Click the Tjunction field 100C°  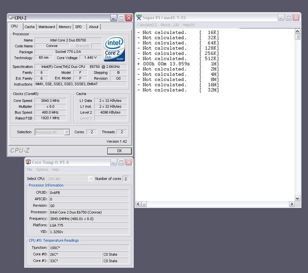coord(89,248)
